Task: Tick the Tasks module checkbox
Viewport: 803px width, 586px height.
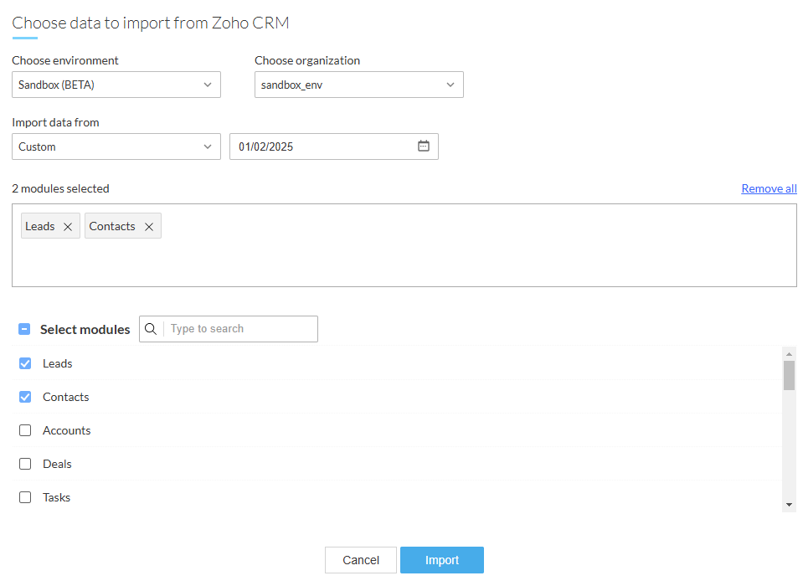Action: [x=25, y=497]
